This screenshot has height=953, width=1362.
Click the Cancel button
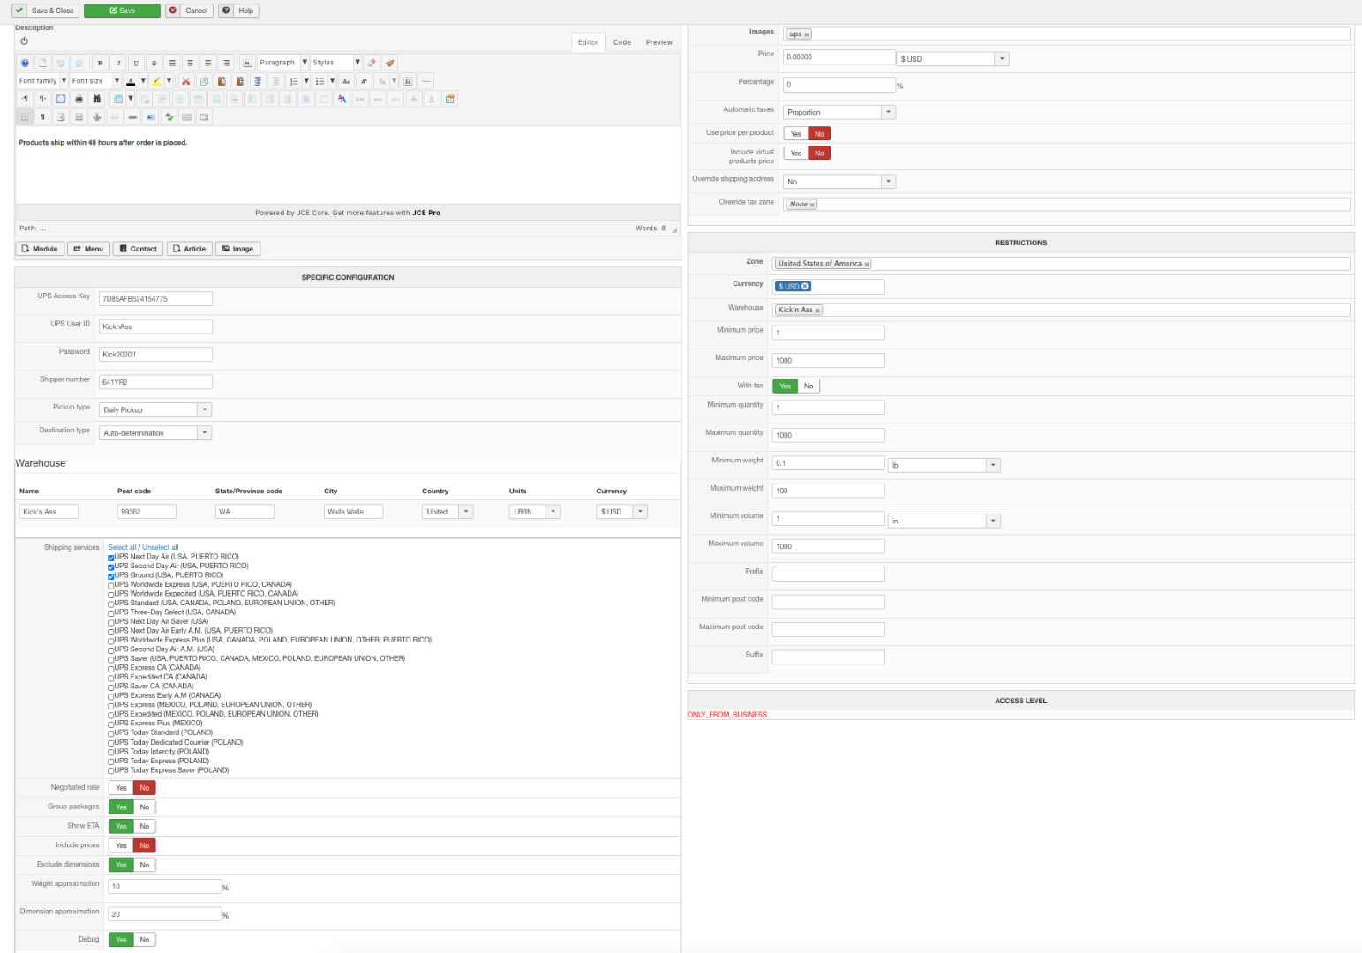coord(189,11)
